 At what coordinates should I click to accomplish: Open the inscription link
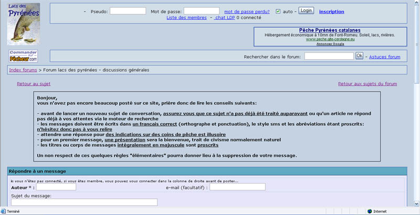coord(331,11)
